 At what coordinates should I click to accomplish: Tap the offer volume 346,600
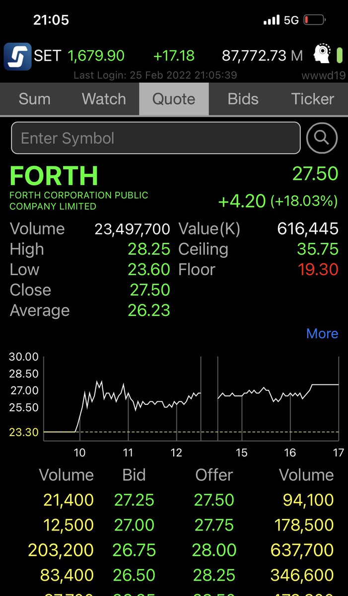tap(302, 575)
